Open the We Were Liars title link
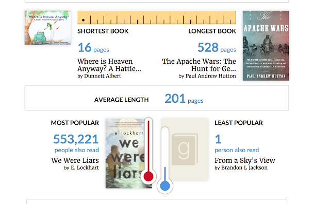 [75, 160]
